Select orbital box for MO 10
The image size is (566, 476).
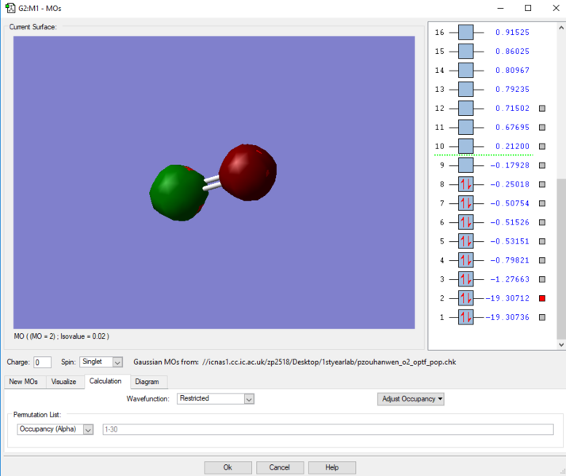click(x=465, y=146)
